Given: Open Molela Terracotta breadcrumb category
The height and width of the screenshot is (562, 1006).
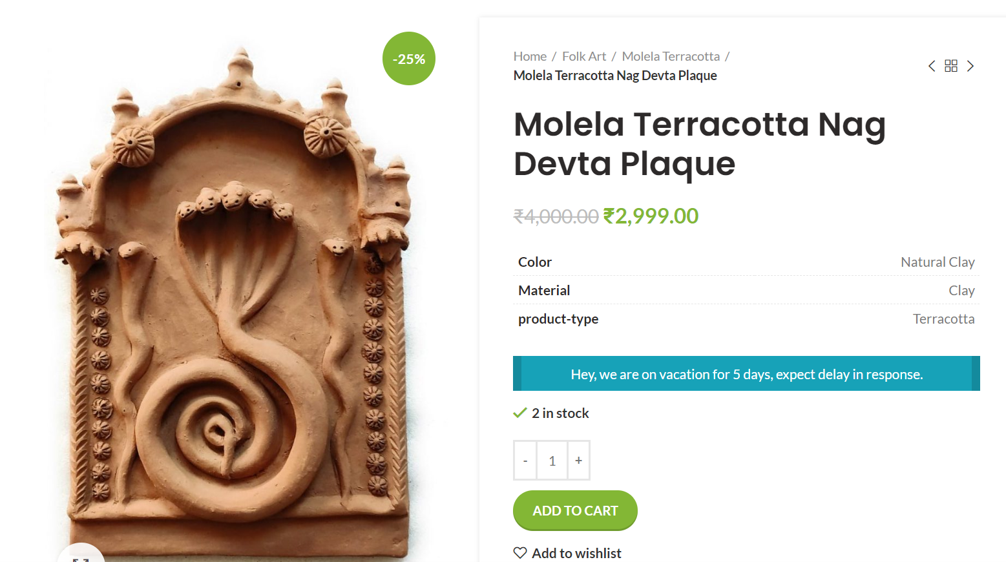Looking at the screenshot, I should [671, 56].
